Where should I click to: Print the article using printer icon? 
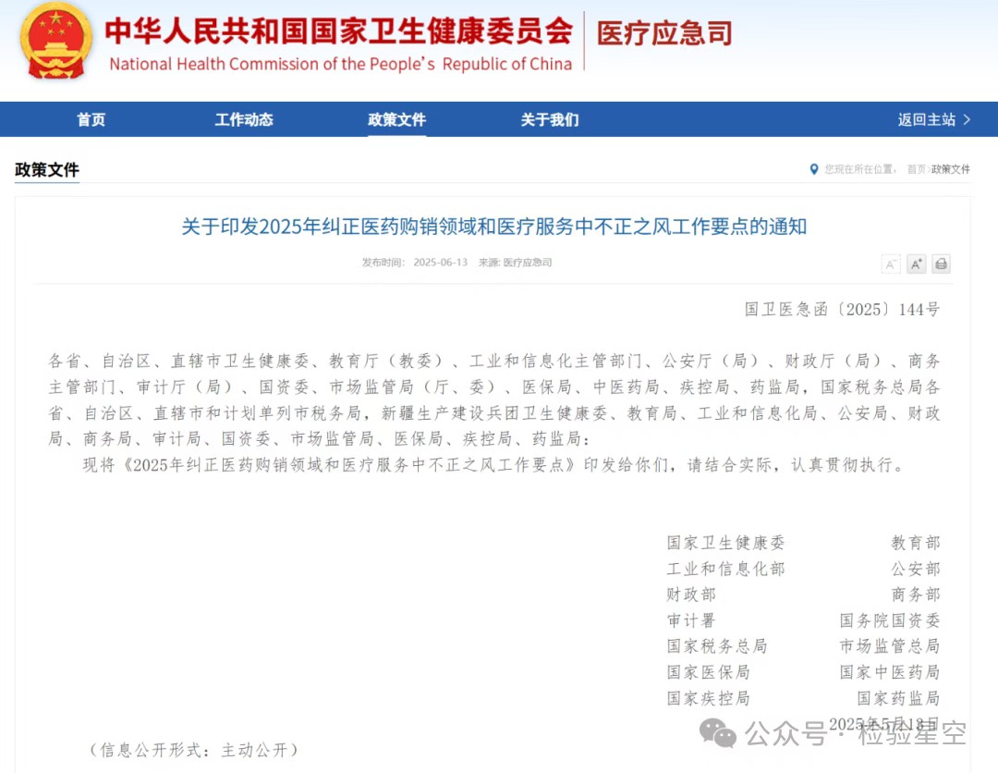[941, 264]
